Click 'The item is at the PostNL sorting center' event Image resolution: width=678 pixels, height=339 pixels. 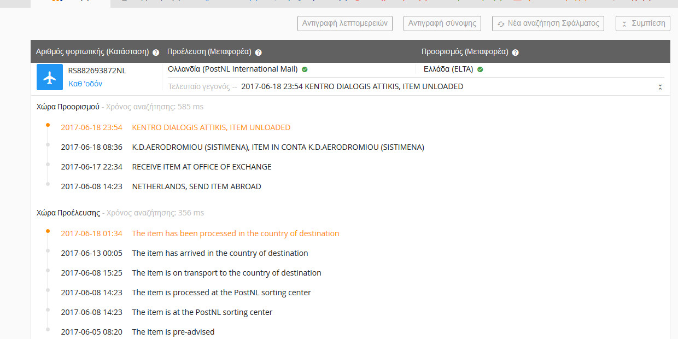tap(202, 312)
